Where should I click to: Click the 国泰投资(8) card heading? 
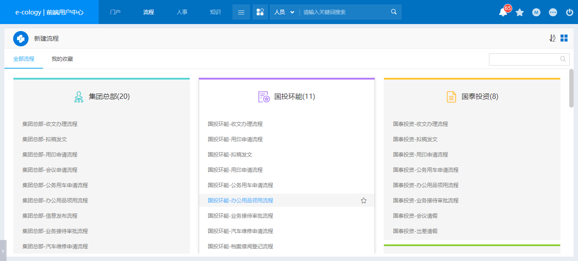click(x=480, y=97)
